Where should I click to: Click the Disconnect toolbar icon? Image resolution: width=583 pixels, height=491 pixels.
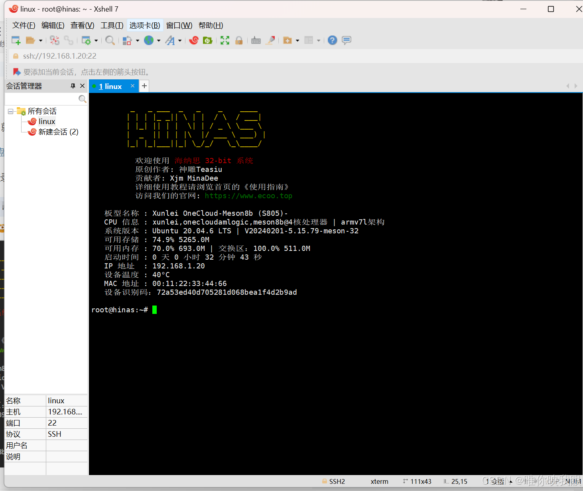click(x=55, y=40)
